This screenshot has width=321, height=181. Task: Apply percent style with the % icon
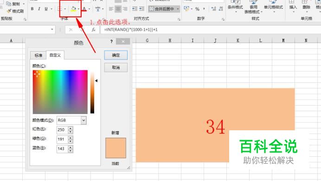197,9
